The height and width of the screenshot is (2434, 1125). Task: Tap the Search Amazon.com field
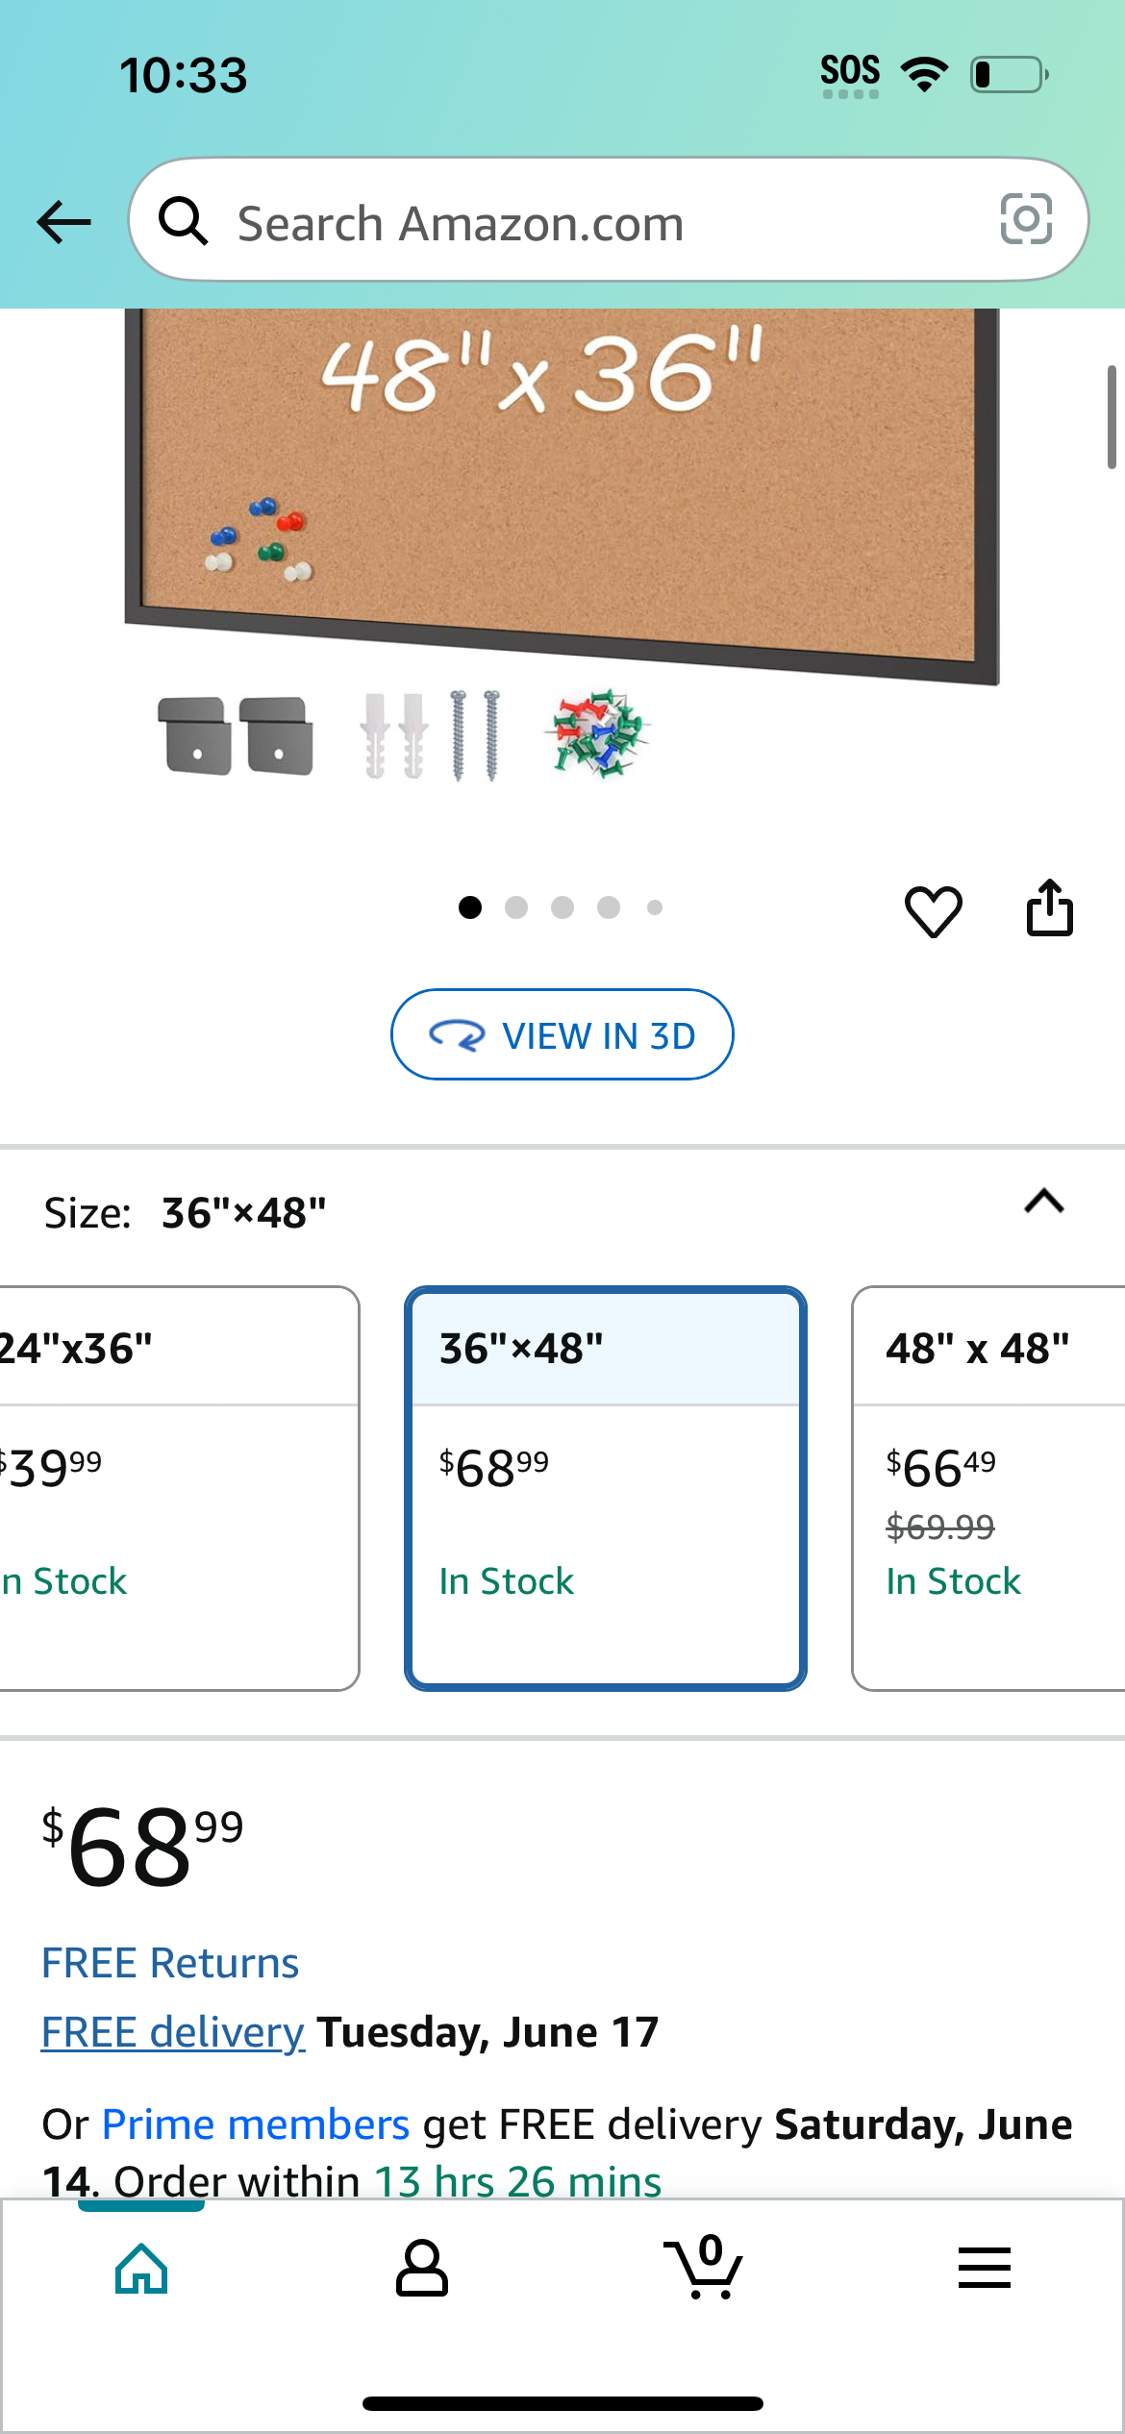pyautogui.click(x=609, y=220)
